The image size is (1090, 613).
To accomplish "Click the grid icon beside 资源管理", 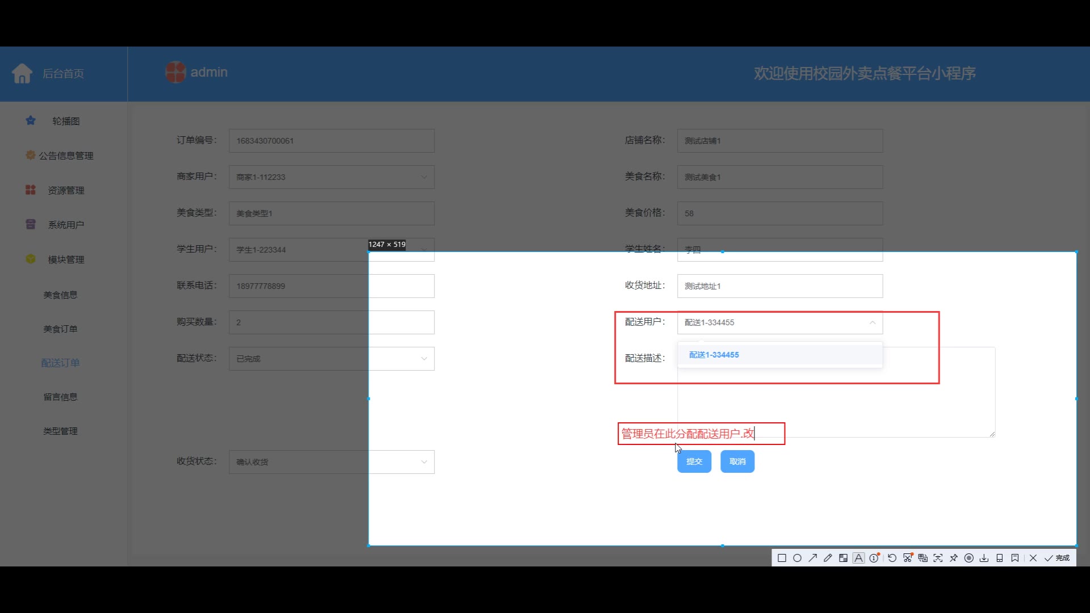I will tap(31, 190).
